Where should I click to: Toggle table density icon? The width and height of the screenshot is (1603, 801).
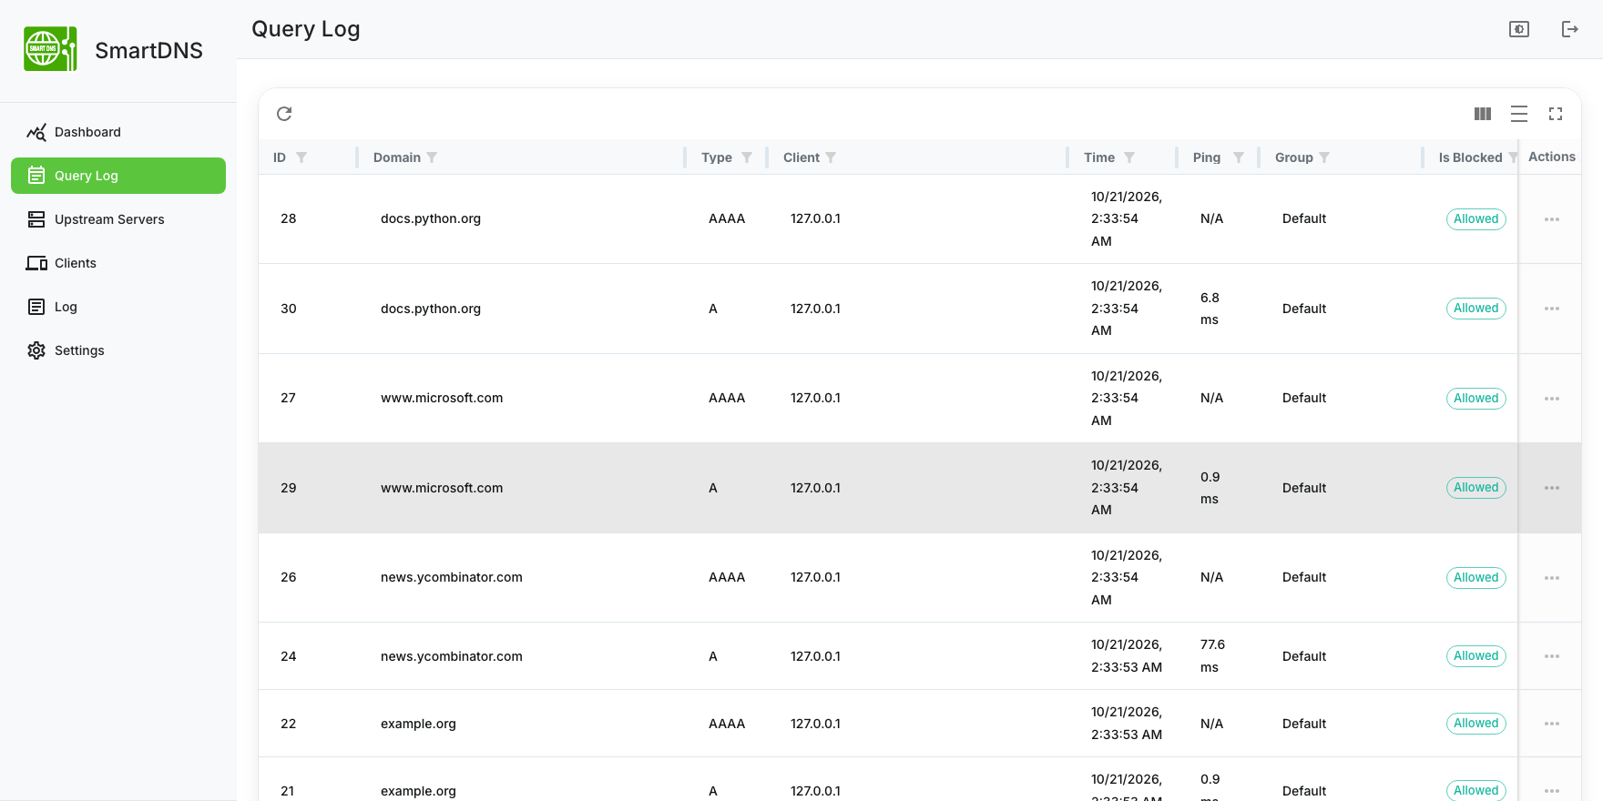tap(1519, 114)
